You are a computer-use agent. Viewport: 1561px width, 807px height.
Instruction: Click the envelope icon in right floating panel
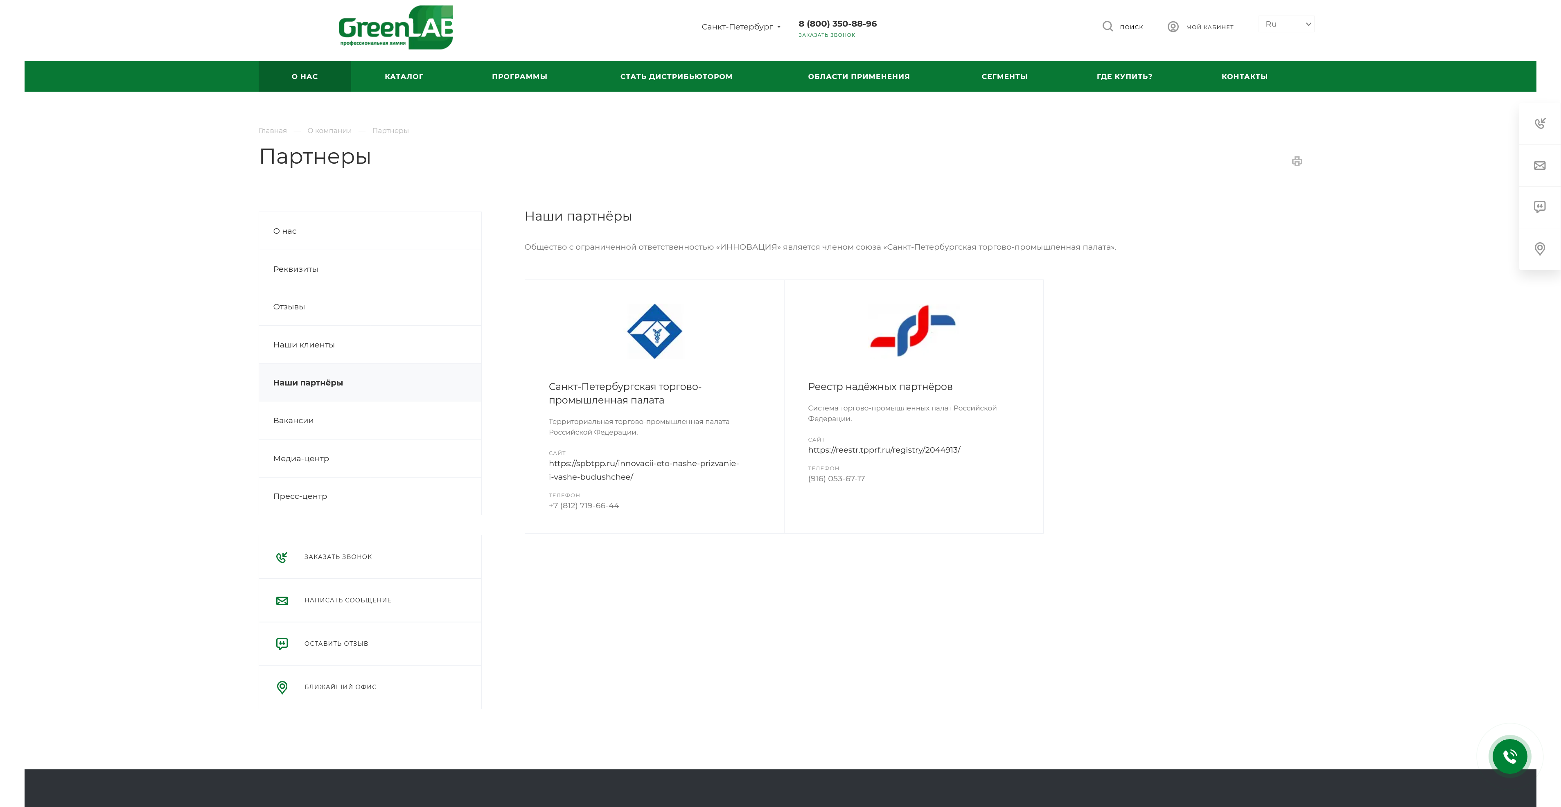(x=1539, y=165)
